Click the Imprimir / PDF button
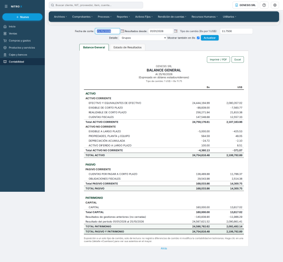Screen dimensions: 283x262 pyautogui.click(x=218, y=59)
